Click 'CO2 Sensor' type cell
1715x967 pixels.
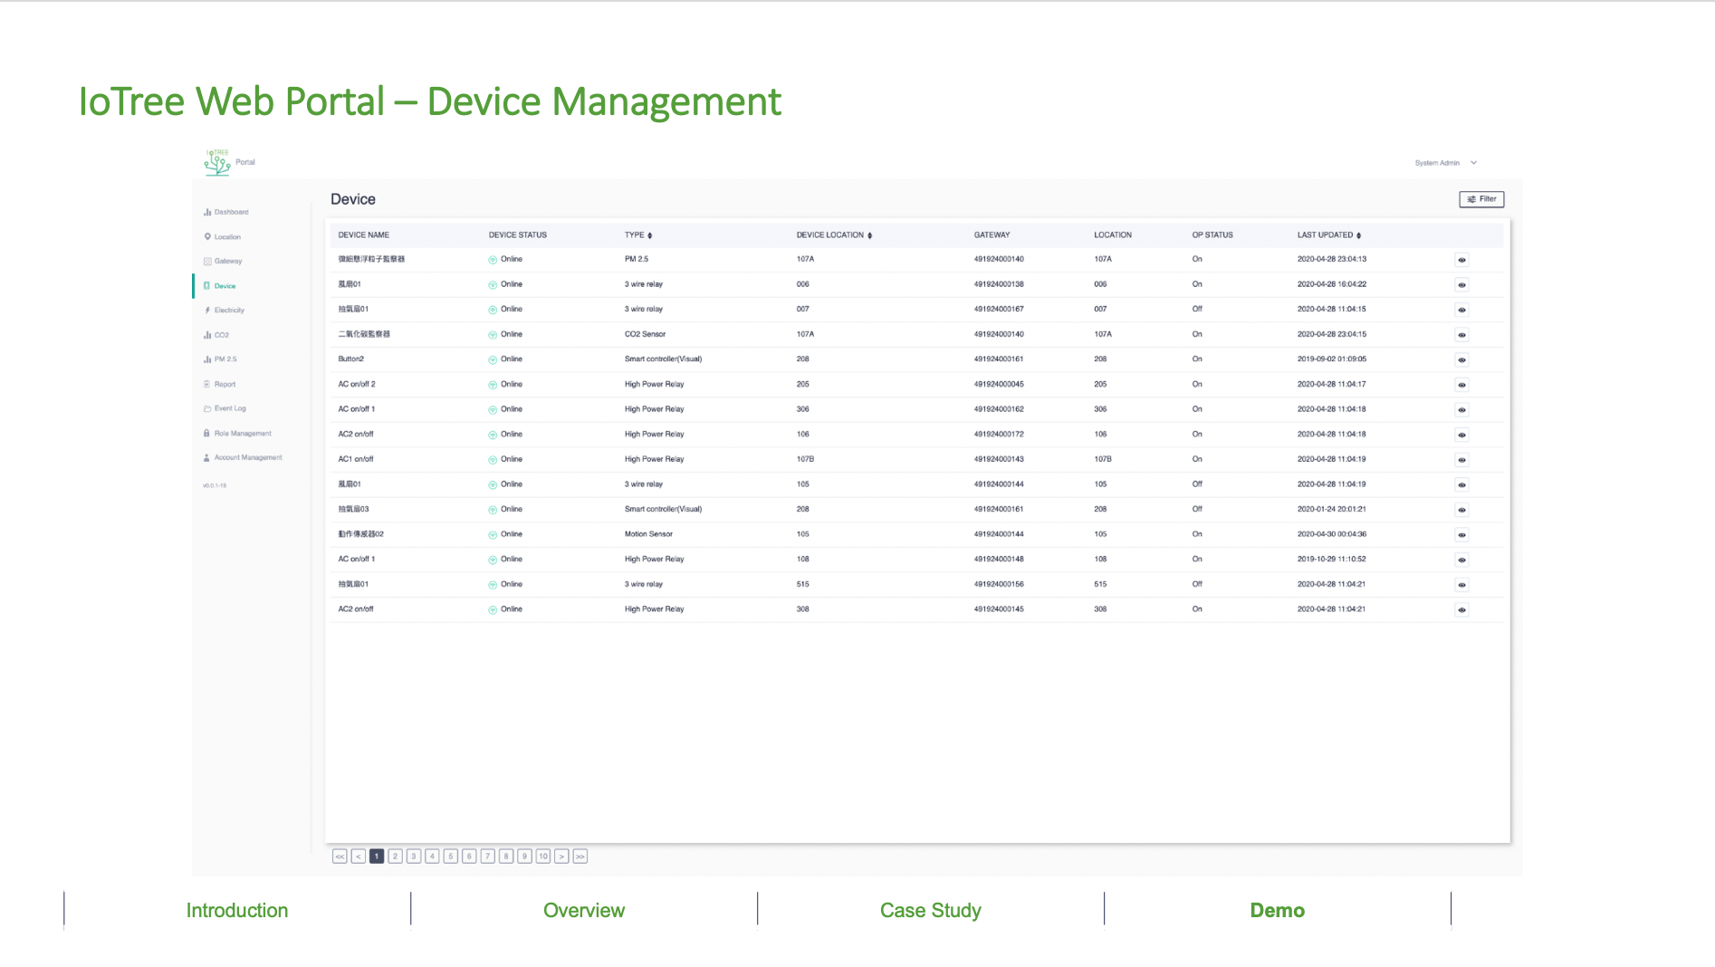pyautogui.click(x=645, y=334)
